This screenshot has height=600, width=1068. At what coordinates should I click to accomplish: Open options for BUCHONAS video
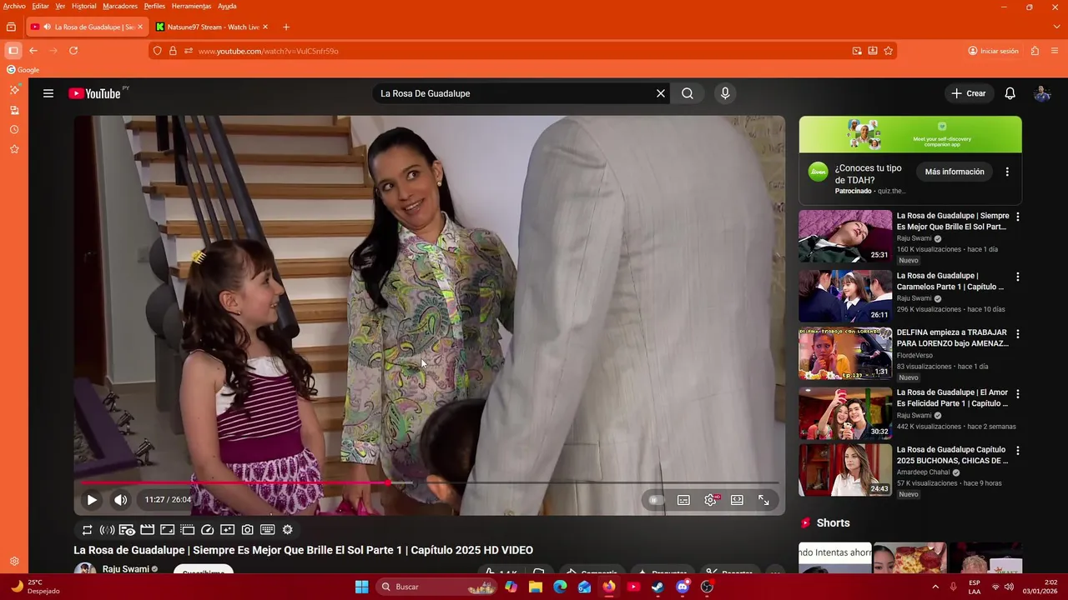[x=1017, y=450]
